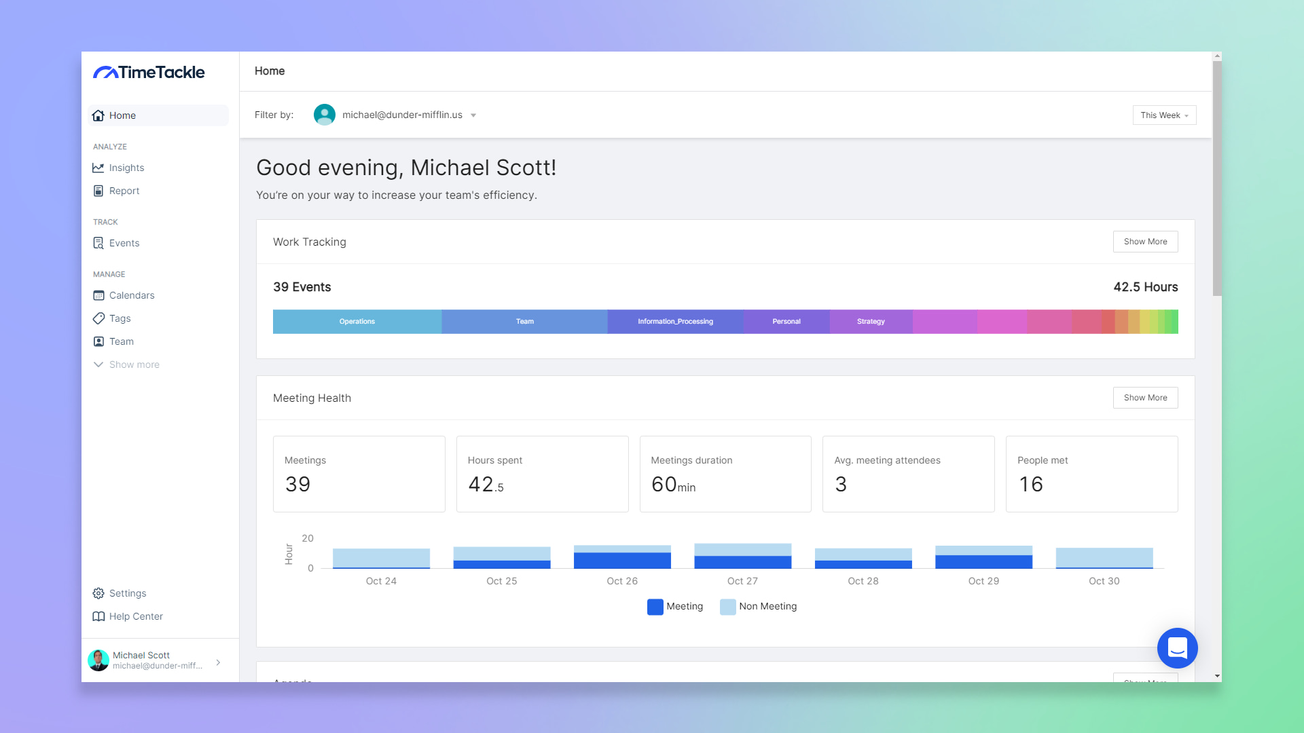Toggle the Non Meeting legend item
Viewport: 1304px width, 733px height.
click(x=759, y=607)
